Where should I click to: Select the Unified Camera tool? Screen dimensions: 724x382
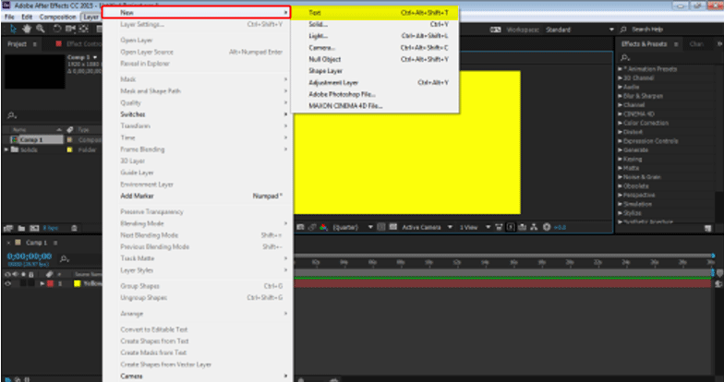click(x=70, y=30)
